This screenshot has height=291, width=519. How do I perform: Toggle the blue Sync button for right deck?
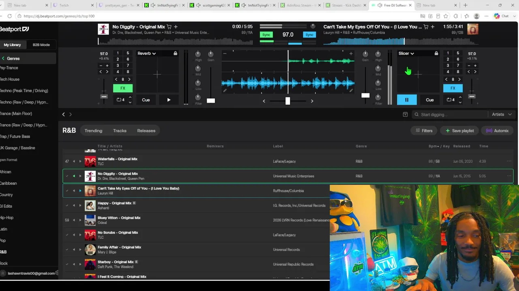pyautogui.click(x=309, y=35)
